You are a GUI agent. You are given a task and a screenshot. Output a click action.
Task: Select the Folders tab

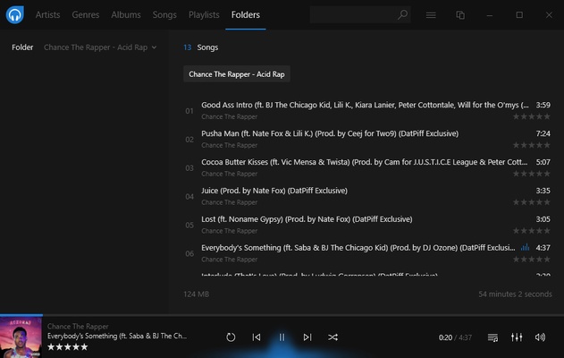pyautogui.click(x=246, y=14)
